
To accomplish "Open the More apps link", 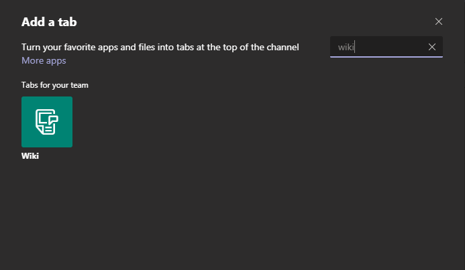I will [x=44, y=61].
